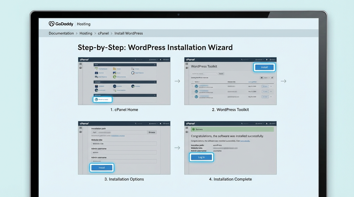Open the WordPress Toolkit from the Exclusive section
The height and width of the screenshot is (197, 354).
(103, 100)
